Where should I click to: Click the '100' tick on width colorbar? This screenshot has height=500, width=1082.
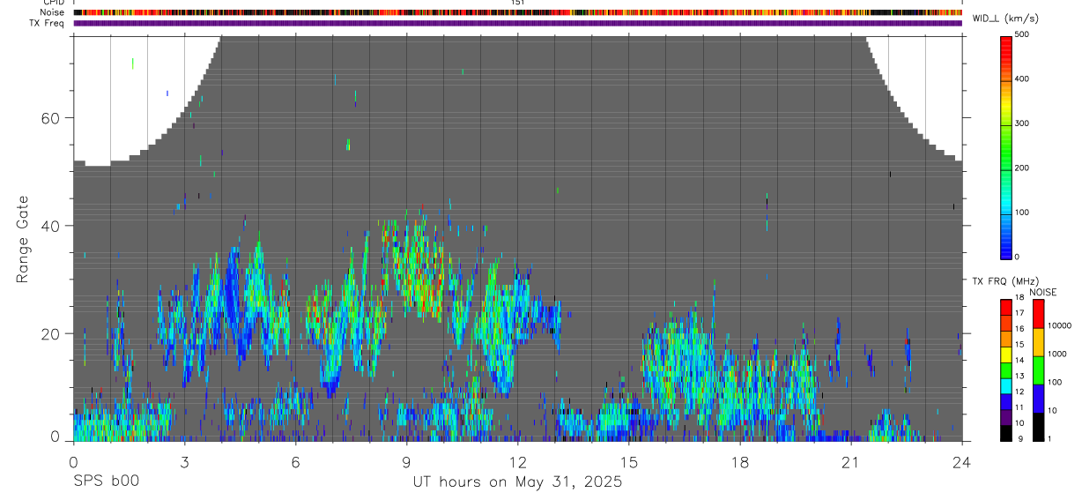1022,213
